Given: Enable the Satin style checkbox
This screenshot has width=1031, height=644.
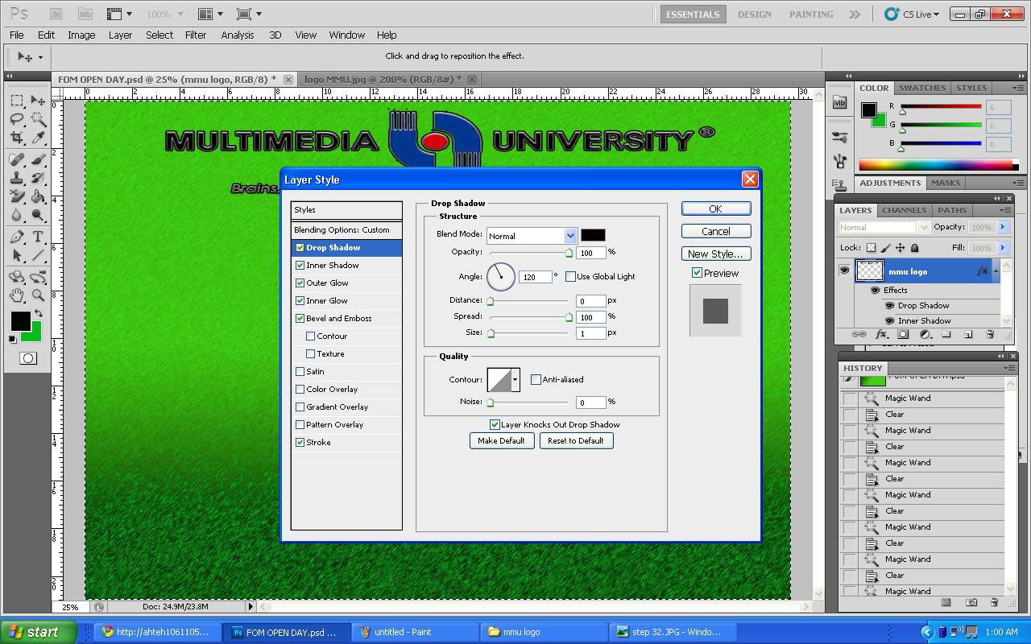Looking at the screenshot, I should (x=300, y=372).
